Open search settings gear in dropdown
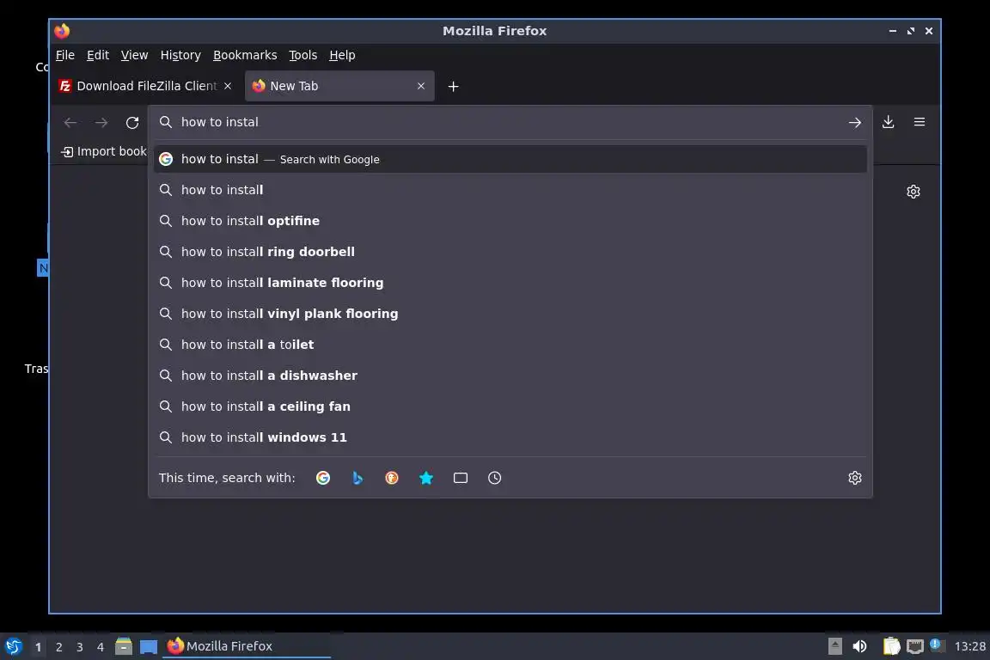The width and height of the screenshot is (990, 660). coord(855,478)
